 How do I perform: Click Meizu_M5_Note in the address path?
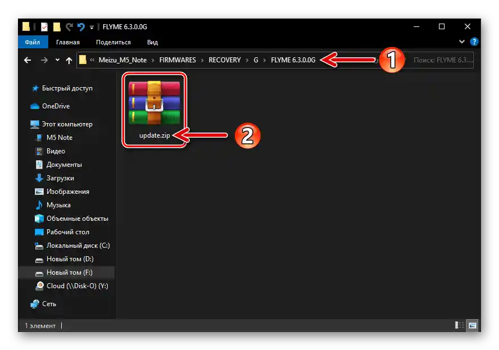pos(122,60)
